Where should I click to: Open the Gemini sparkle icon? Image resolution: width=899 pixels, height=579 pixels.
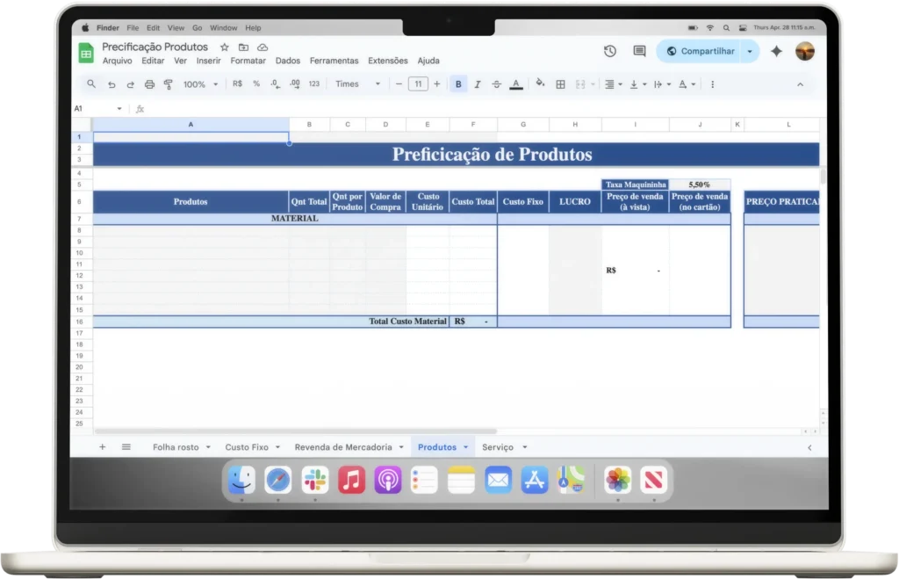[x=776, y=51]
